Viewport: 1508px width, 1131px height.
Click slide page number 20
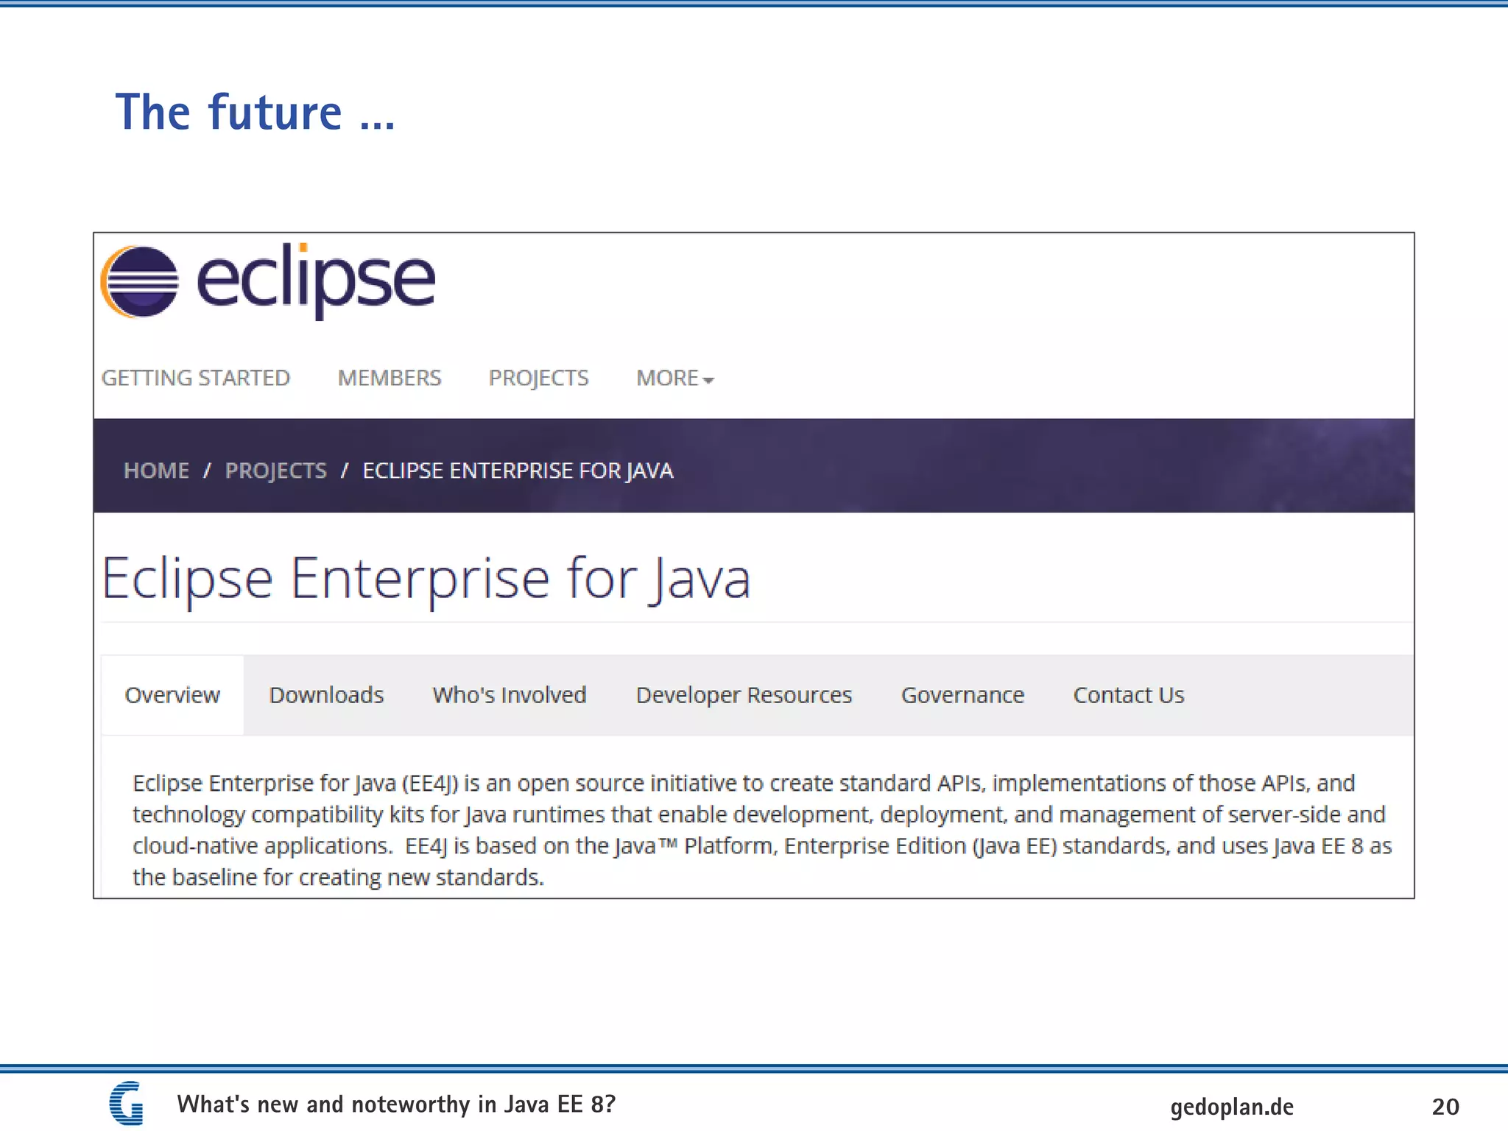coord(1445,1107)
